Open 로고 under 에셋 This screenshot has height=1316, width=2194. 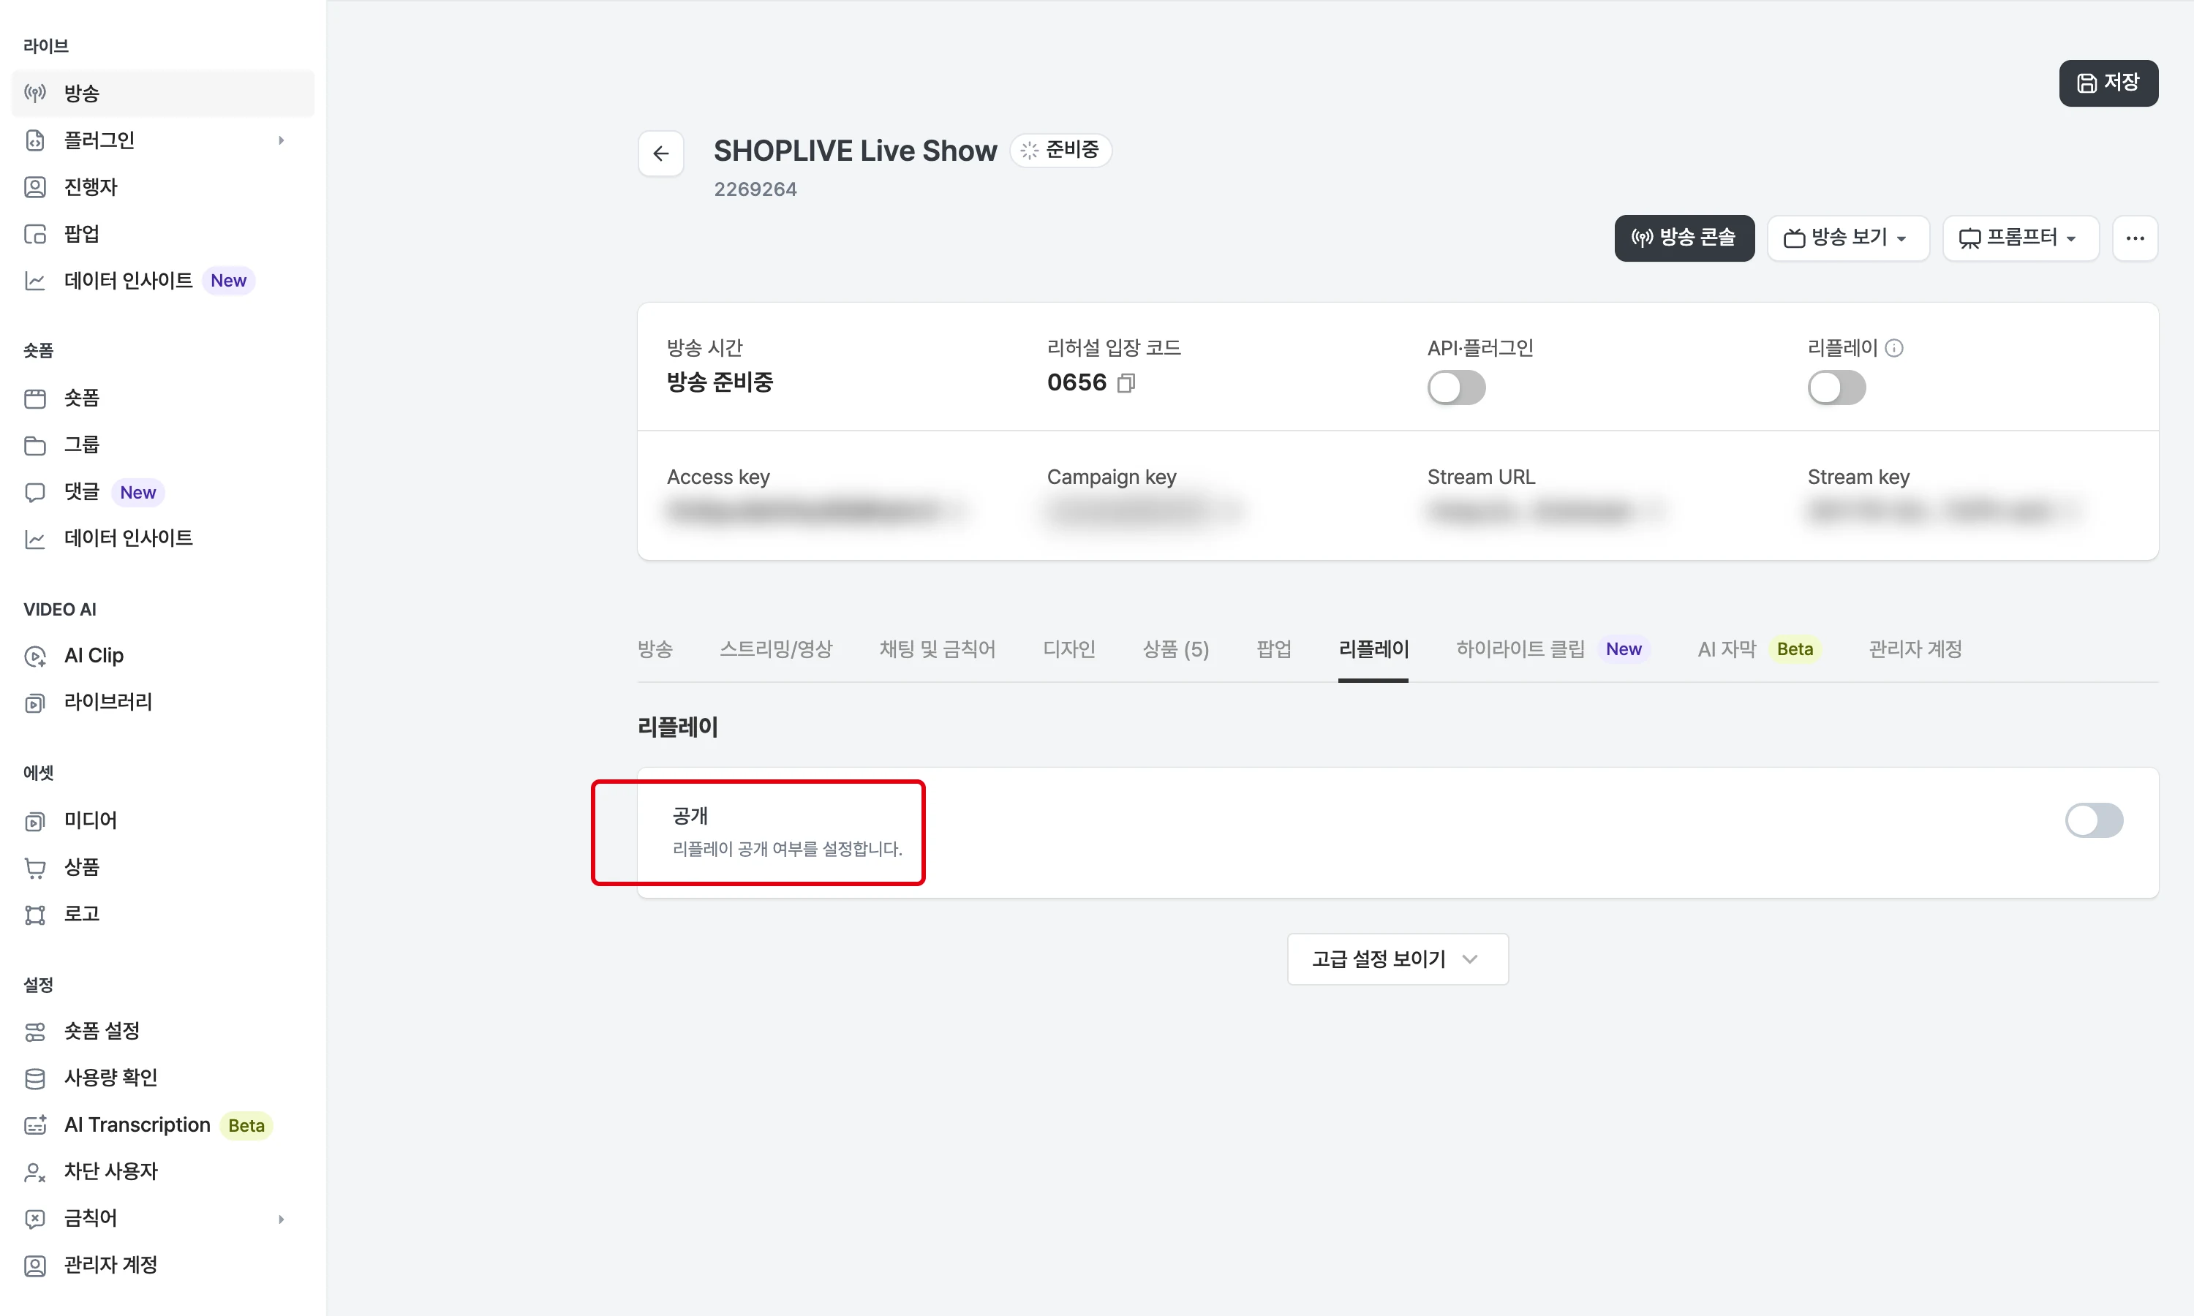pyautogui.click(x=163, y=915)
